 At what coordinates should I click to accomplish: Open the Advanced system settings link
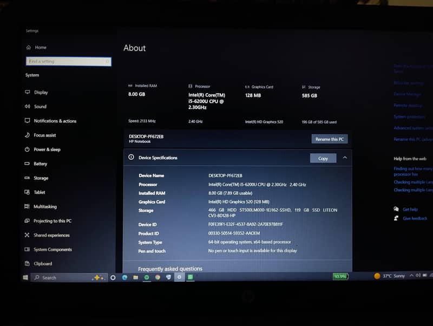413,128
